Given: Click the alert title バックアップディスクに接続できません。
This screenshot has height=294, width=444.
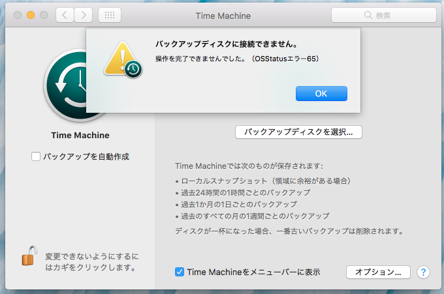Looking at the screenshot, I should (x=227, y=44).
